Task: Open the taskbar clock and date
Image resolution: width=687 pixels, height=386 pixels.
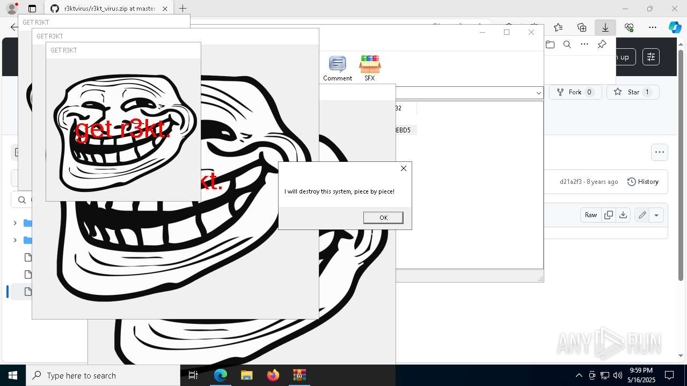Action: [x=641, y=375]
